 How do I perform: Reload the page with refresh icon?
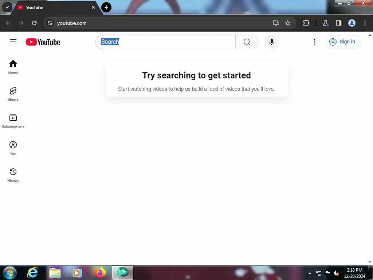click(x=34, y=23)
